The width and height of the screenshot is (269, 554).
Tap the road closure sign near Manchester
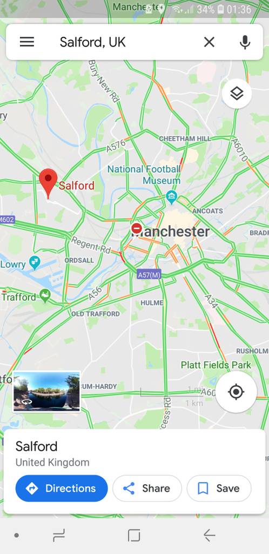pyautogui.click(x=137, y=229)
